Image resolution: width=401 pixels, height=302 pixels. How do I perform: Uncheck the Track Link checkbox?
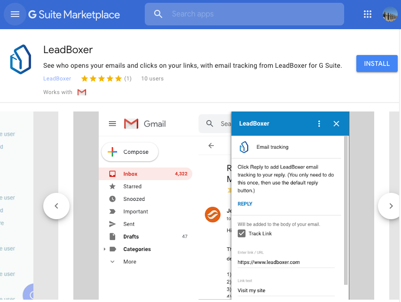tap(242, 233)
